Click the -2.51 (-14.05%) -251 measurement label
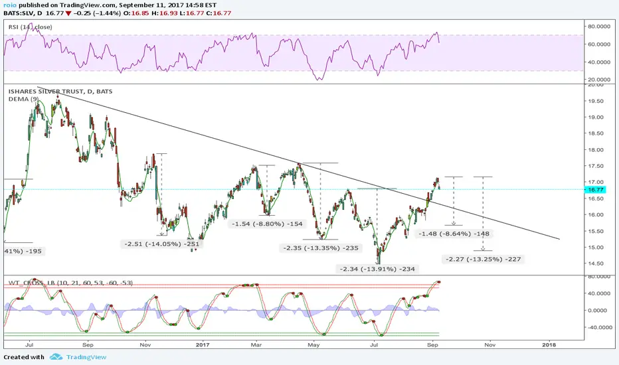 click(x=161, y=244)
